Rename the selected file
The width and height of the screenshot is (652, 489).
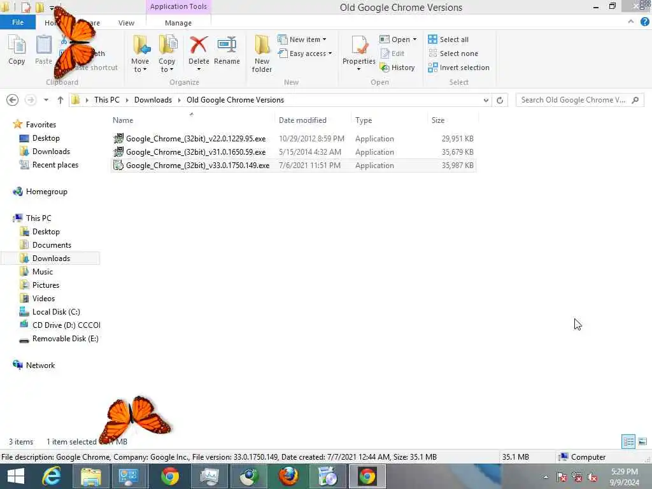(227, 51)
